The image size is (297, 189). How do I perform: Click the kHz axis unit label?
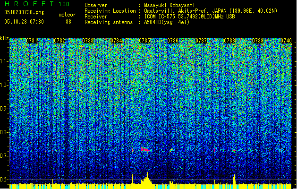(x=4, y=38)
